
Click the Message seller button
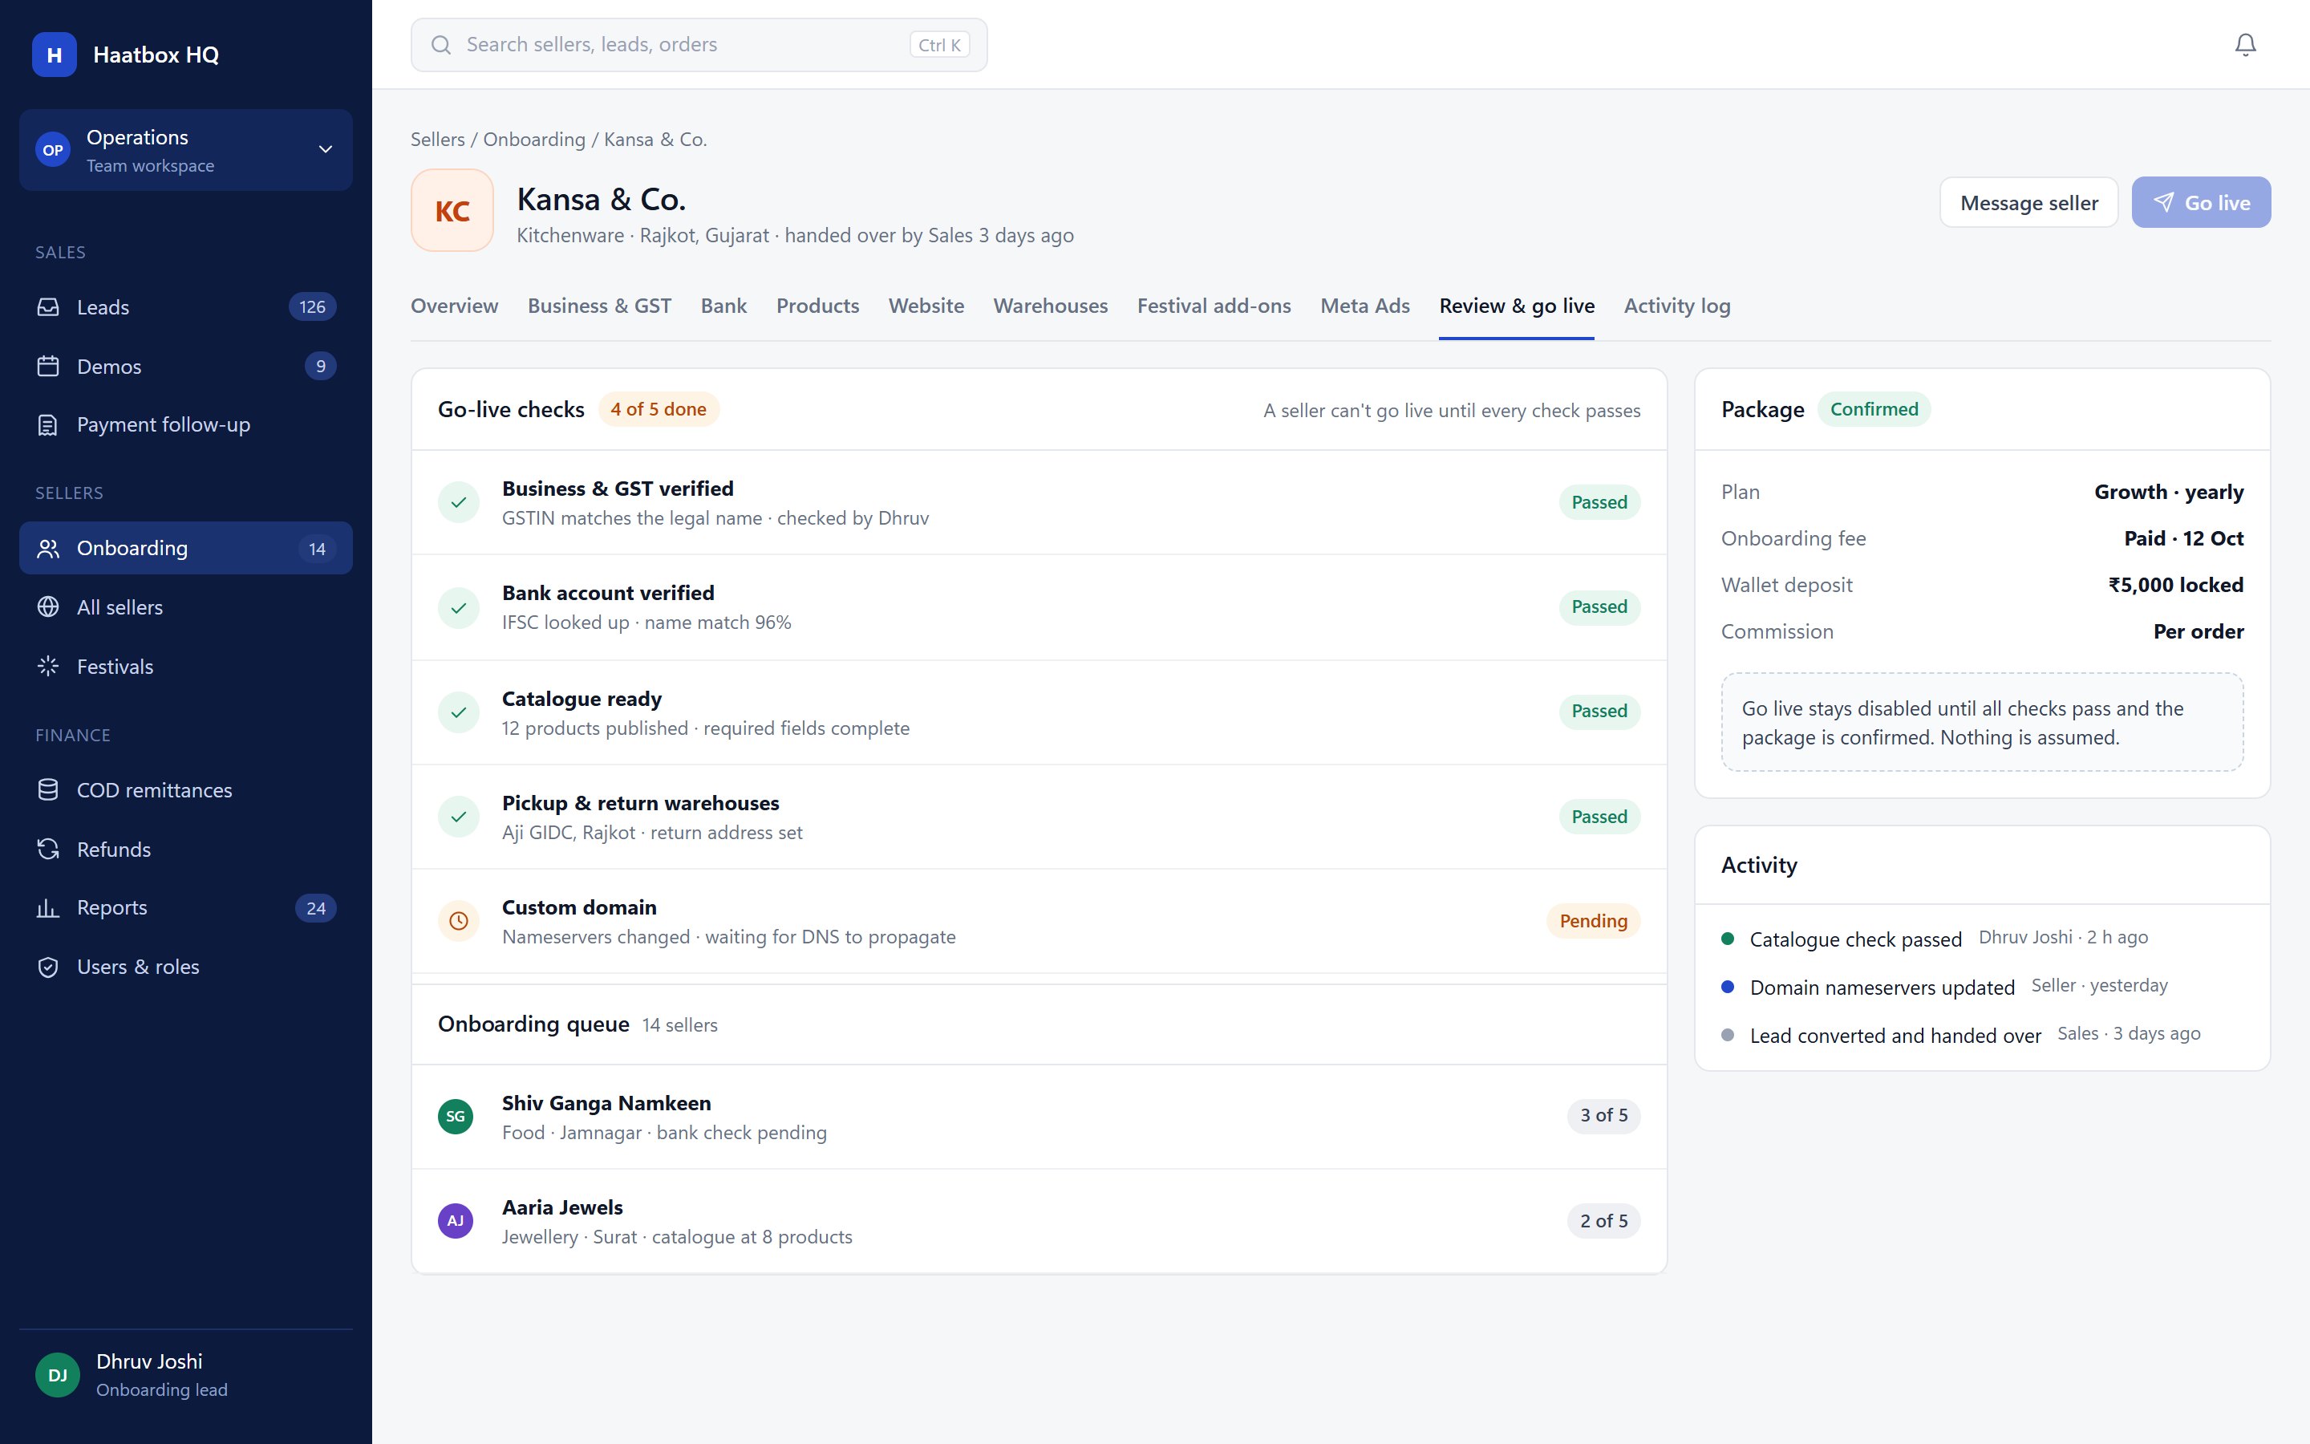2028,202
